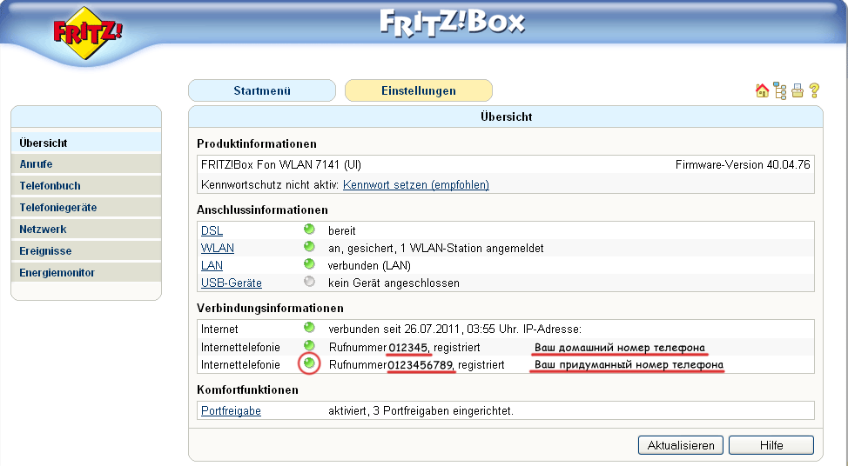Screen dimensions: 848x466
Task: Open Anrufe in the sidebar
Action: click(x=86, y=164)
